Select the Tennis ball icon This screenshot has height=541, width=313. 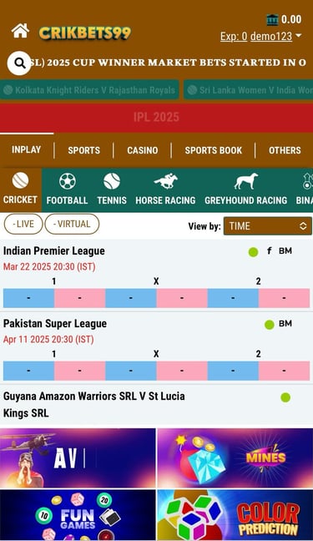point(112,181)
